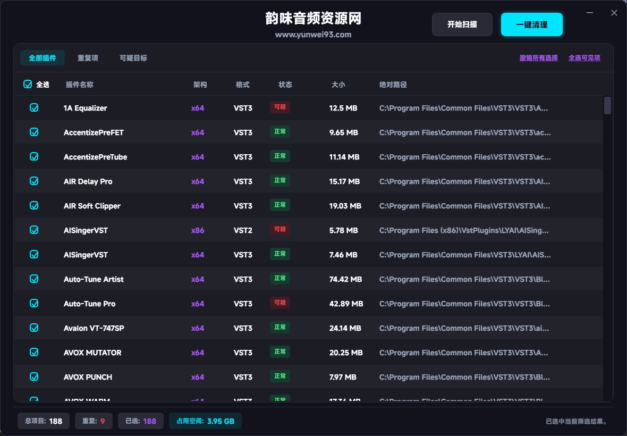Click the 插件名称 column header
Screen dimensions: 627x436
80,85
